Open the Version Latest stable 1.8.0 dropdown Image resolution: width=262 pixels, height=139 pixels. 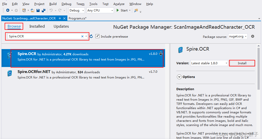209,63
